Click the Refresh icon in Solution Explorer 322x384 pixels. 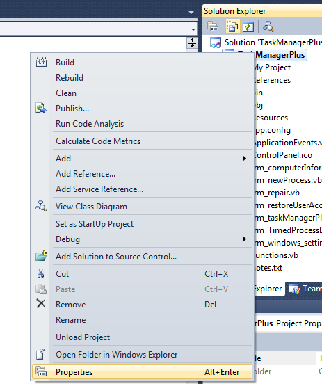(x=248, y=26)
